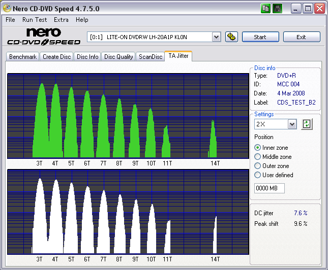Click the Exit button
This screenshot has height=270, width=328.
[x=302, y=37]
